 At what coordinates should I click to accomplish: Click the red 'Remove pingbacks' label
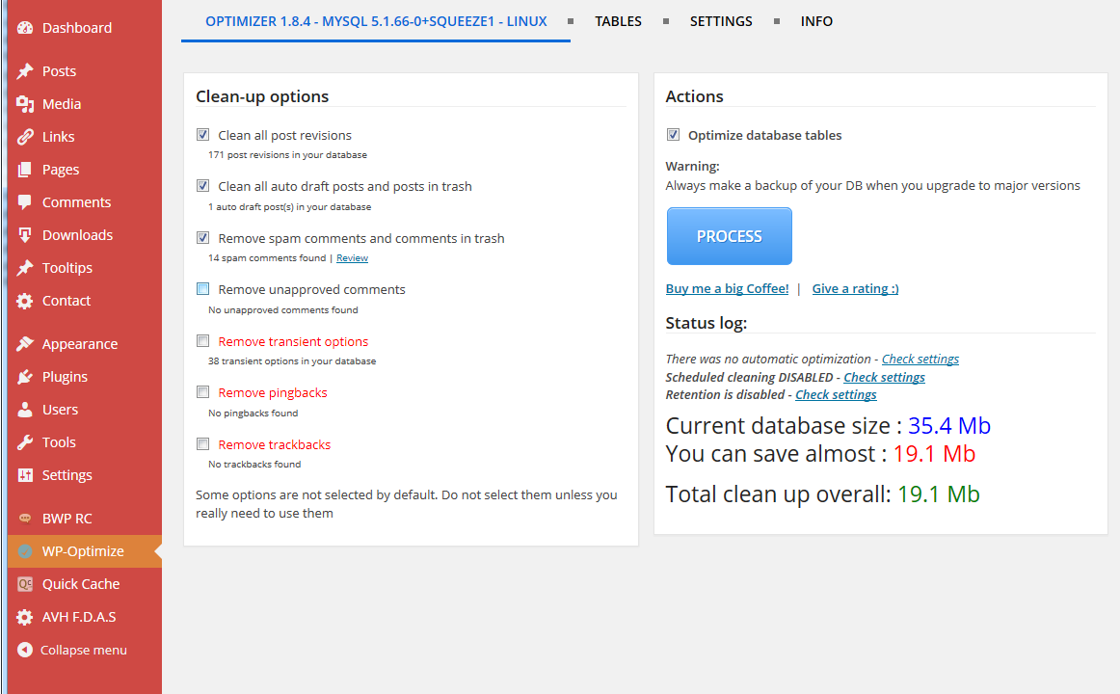click(272, 392)
